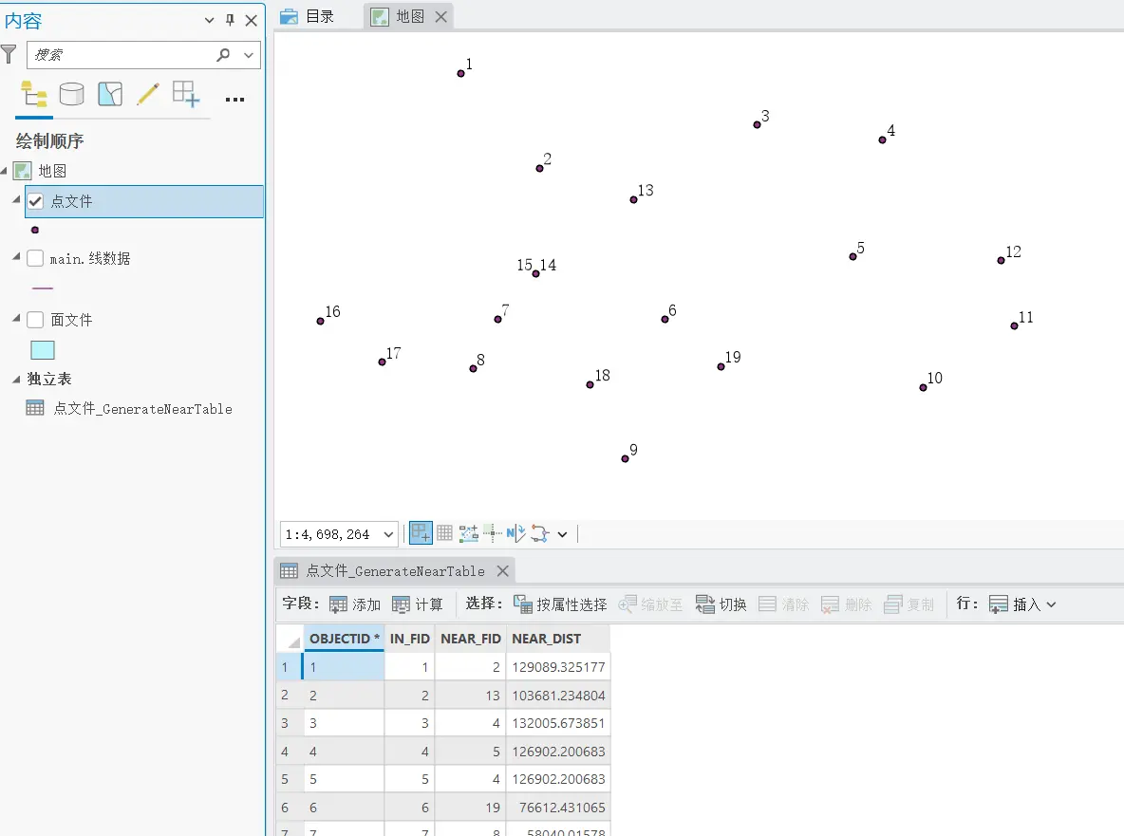This screenshot has height=836, width=1124.
Task: Click the light blue 面文件 symbol swatch
Action: point(43,350)
